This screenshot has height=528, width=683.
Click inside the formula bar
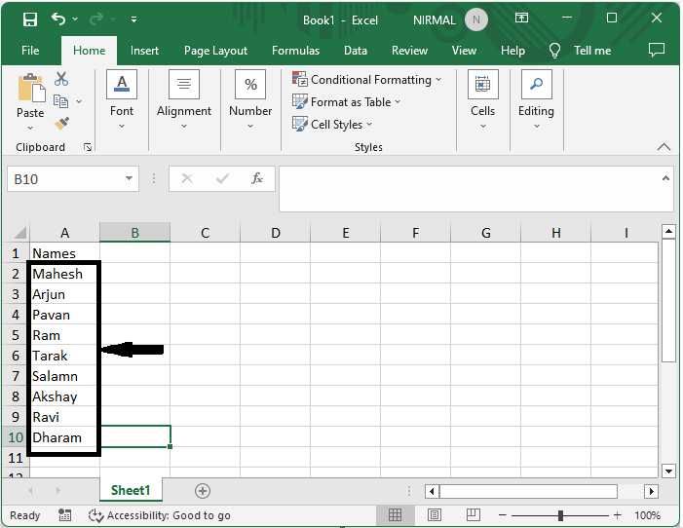coord(469,189)
